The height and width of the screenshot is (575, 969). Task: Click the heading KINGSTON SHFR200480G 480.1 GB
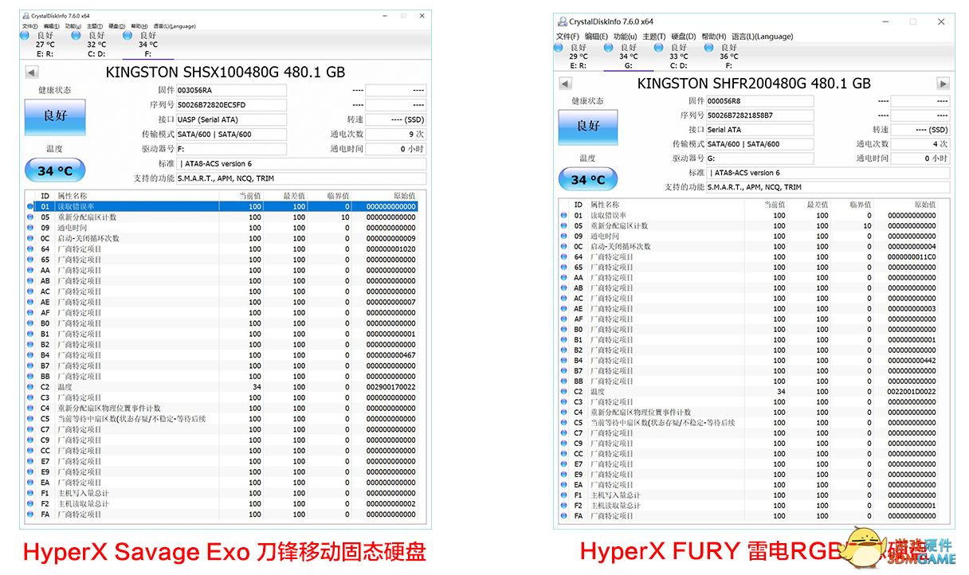[754, 84]
